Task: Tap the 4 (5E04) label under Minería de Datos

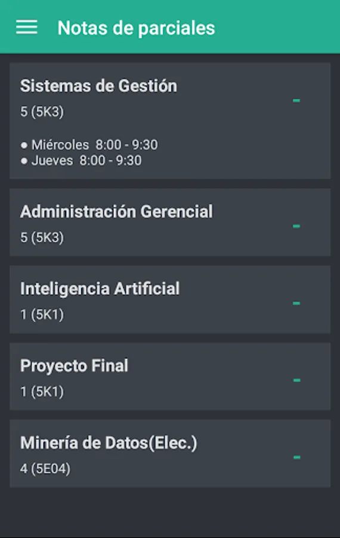Action: (45, 469)
